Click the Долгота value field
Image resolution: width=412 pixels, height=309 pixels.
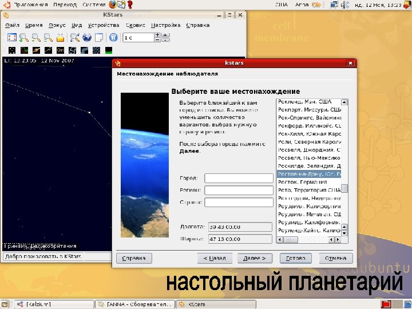pyautogui.click(x=240, y=227)
